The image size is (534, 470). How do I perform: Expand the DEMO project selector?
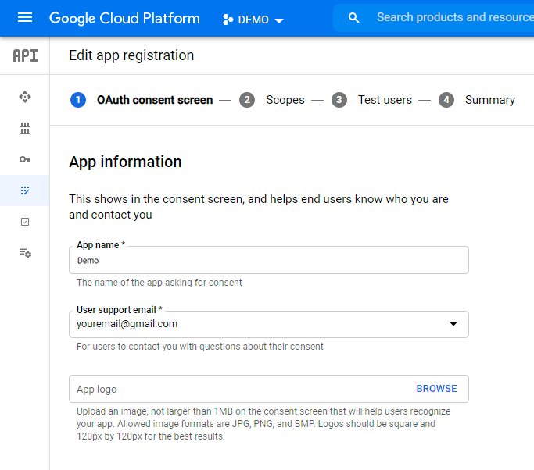click(x=253, y=20)
